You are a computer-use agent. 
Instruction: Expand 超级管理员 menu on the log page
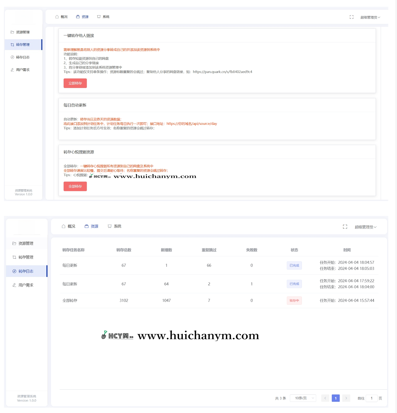365,227
